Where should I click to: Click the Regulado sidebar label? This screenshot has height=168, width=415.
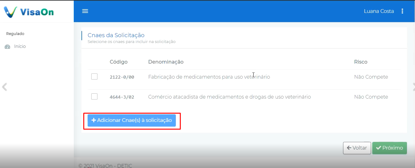(x=15, y=34)
